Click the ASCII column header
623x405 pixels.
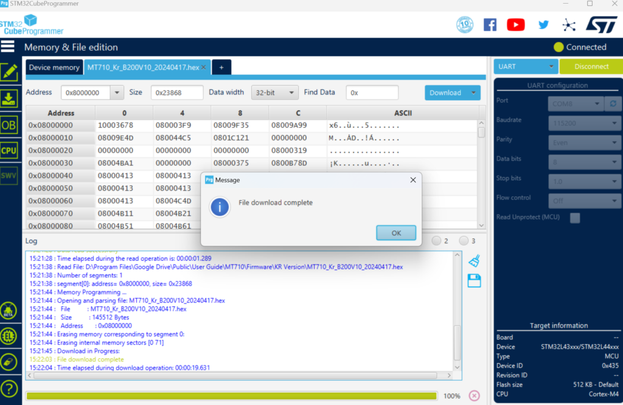click(403, 113)
